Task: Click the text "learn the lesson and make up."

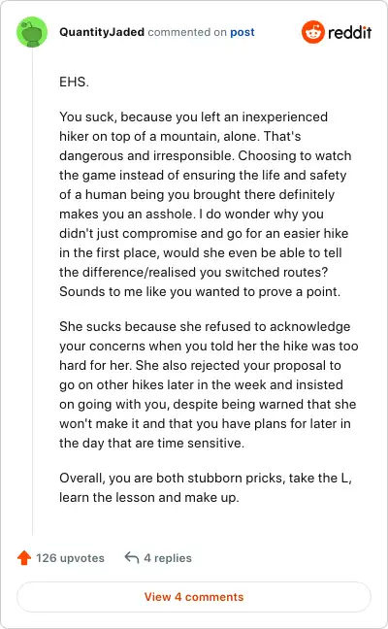Action: (x=149, y=497)
